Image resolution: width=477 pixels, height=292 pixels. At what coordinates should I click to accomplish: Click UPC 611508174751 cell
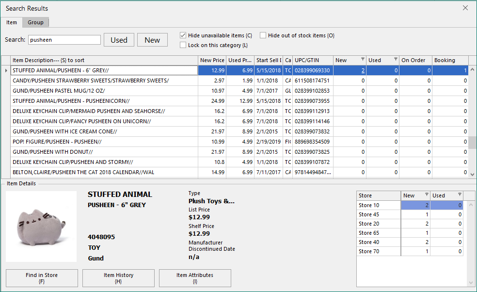(x=313, y=81)
